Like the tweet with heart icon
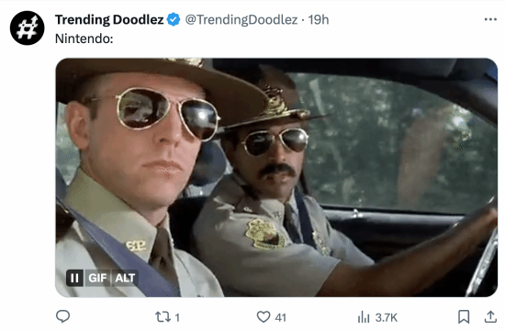The width and height of the screenshot is (505, 331). coord(264,317)
